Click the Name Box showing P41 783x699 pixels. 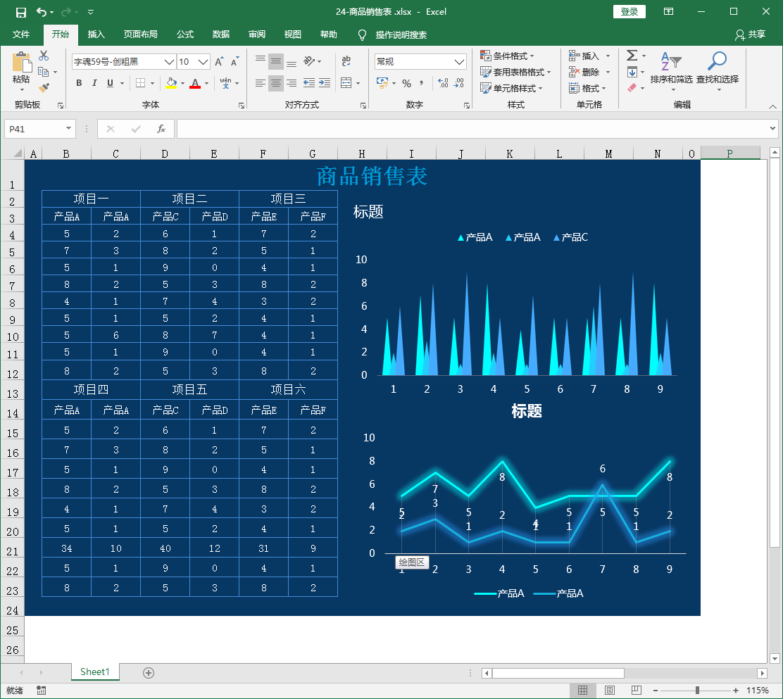(40, 129)
